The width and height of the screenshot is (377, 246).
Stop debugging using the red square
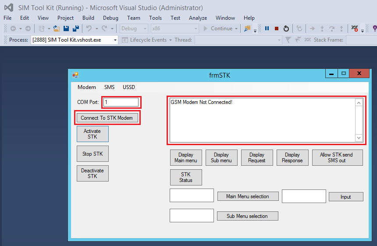pos(277,29)
